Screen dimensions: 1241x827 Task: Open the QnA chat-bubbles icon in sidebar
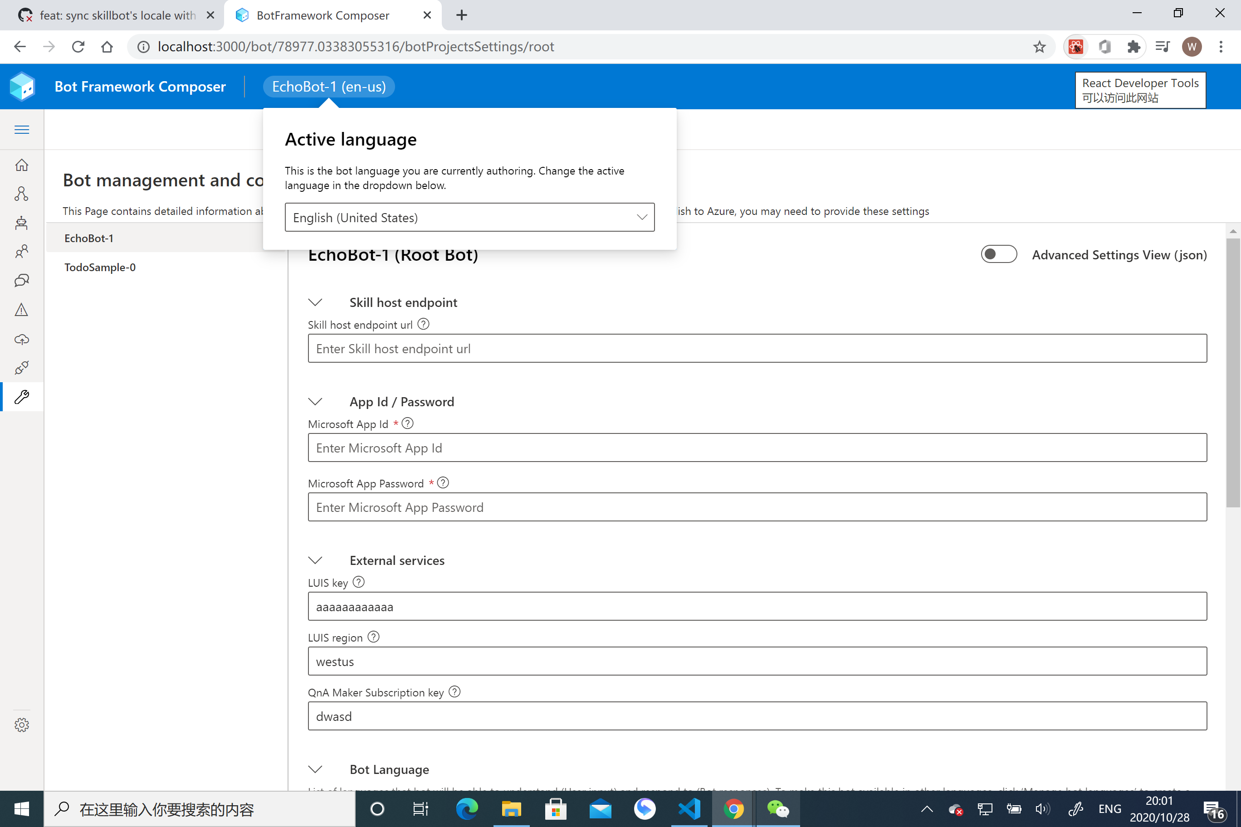[22, 281]
